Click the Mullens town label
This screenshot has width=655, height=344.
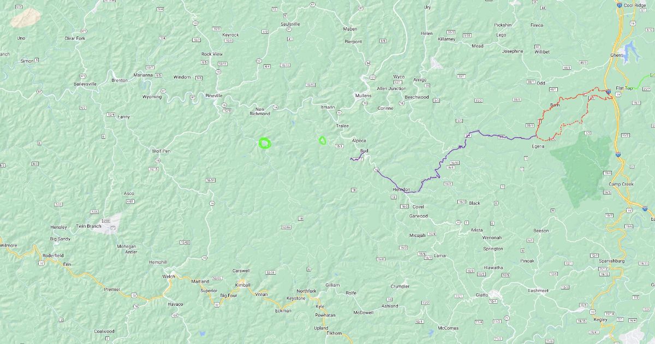[363, 96]
